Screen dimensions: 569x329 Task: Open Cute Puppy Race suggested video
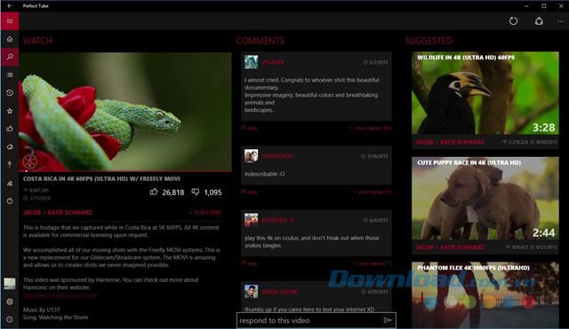(485, 198)
